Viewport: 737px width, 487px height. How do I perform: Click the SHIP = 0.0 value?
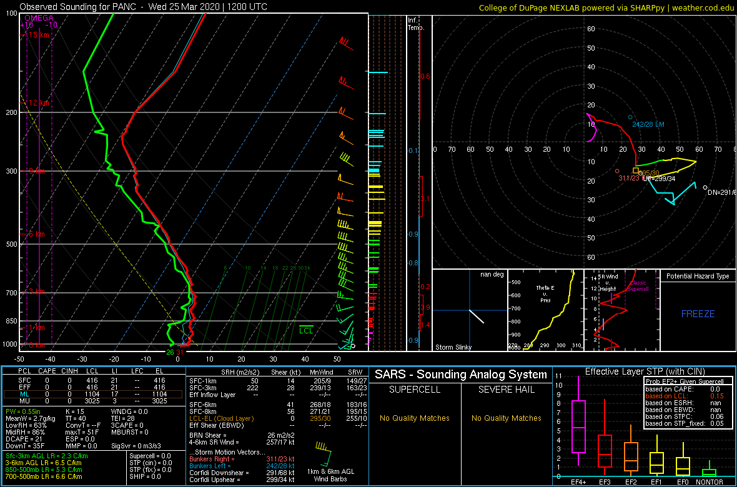pyautogui.click(x=145, y=476)
